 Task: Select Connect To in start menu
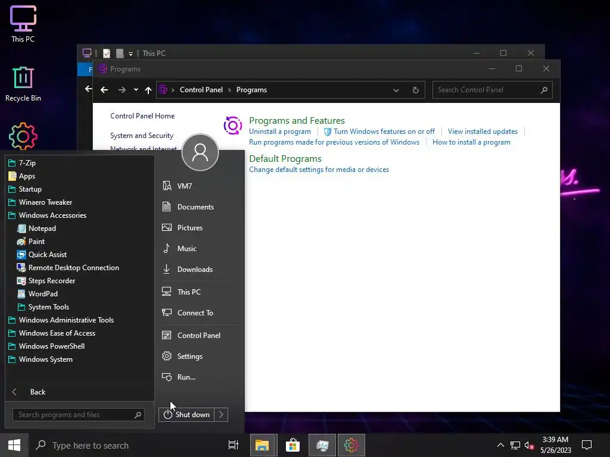[188, 313]
